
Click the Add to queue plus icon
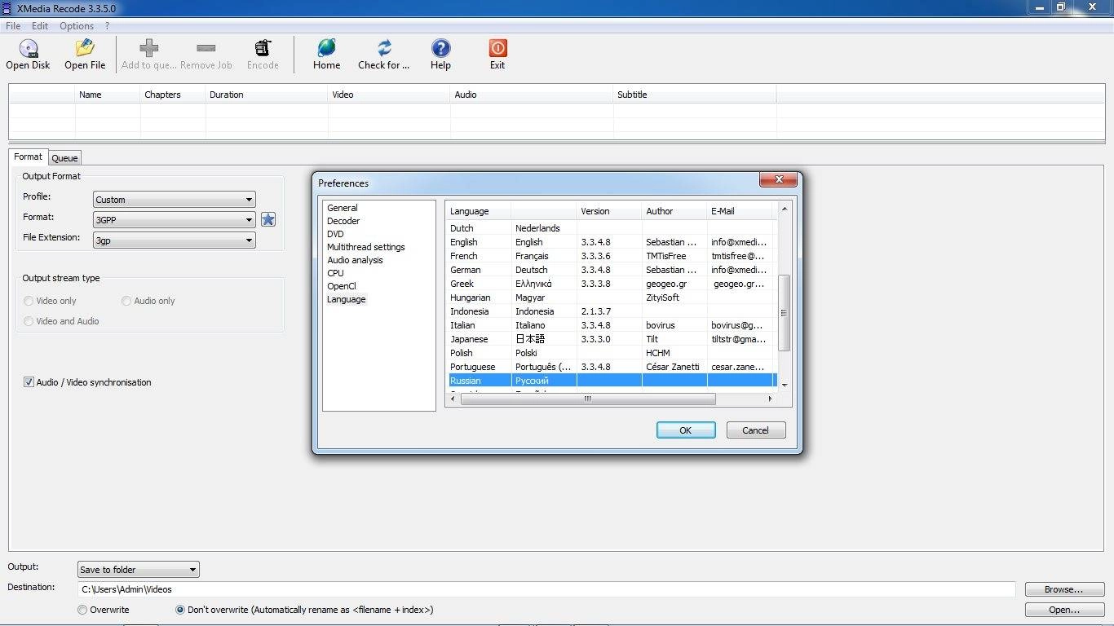pyautogui.click(x=148, y=48)
